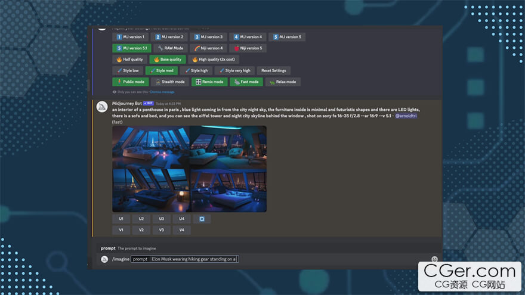This screenshot has height=295, width=525.
Task: Click the BOT verified badge
Action: click(149, 103)
